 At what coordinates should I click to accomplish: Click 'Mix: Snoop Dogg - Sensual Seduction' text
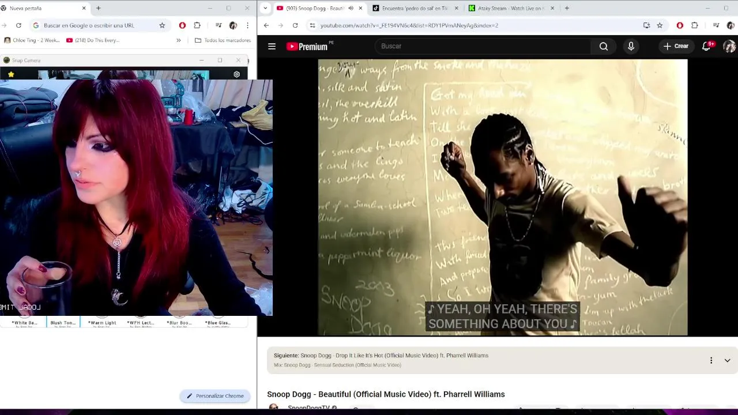point(337,365)
